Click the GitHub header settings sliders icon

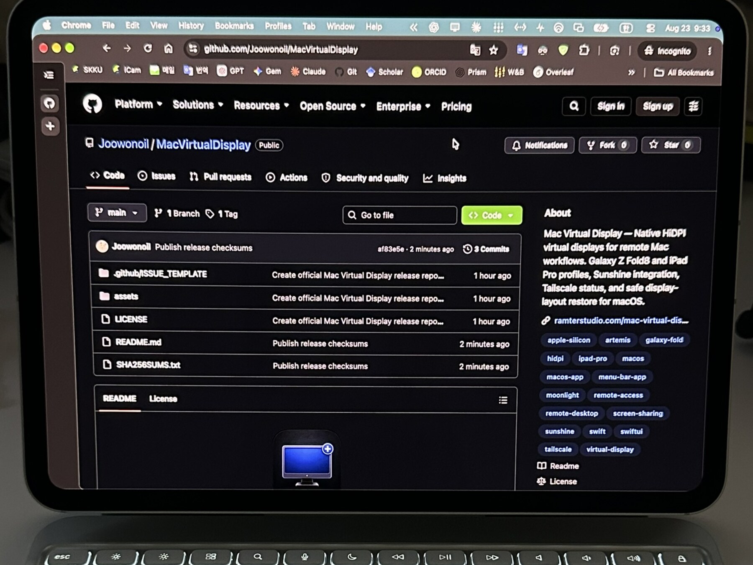693,106
